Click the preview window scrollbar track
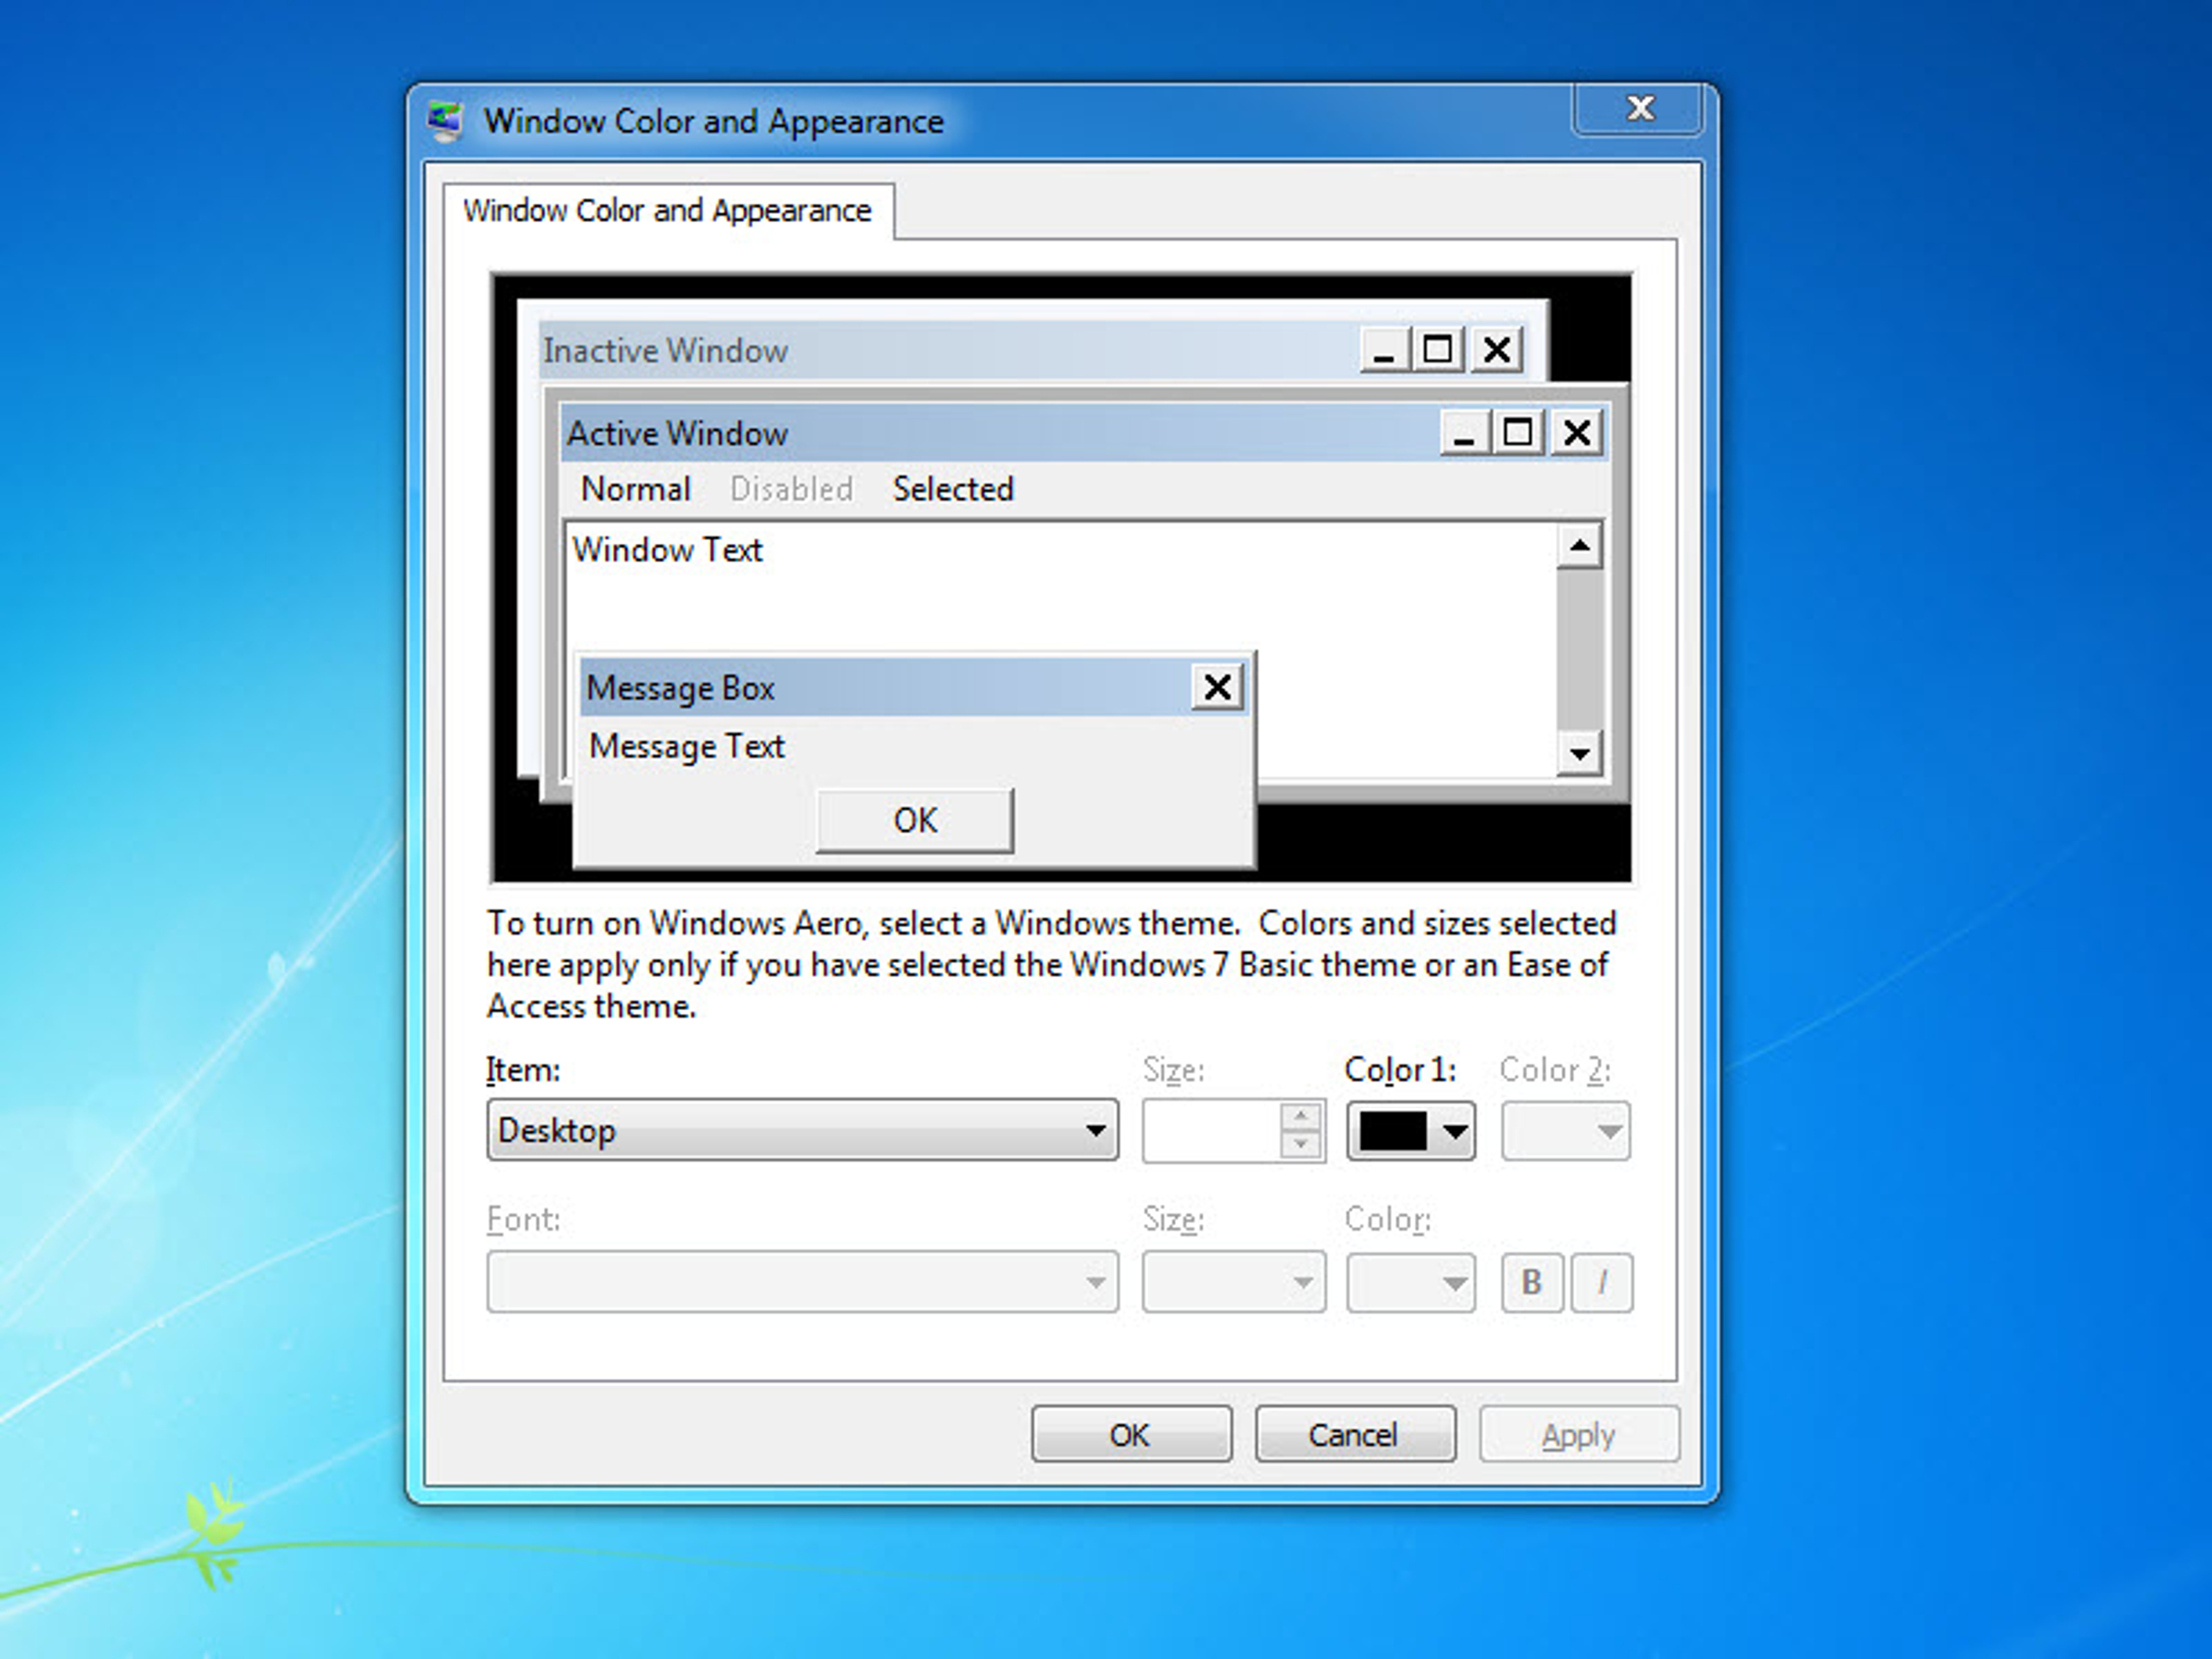 point(1580,650)
